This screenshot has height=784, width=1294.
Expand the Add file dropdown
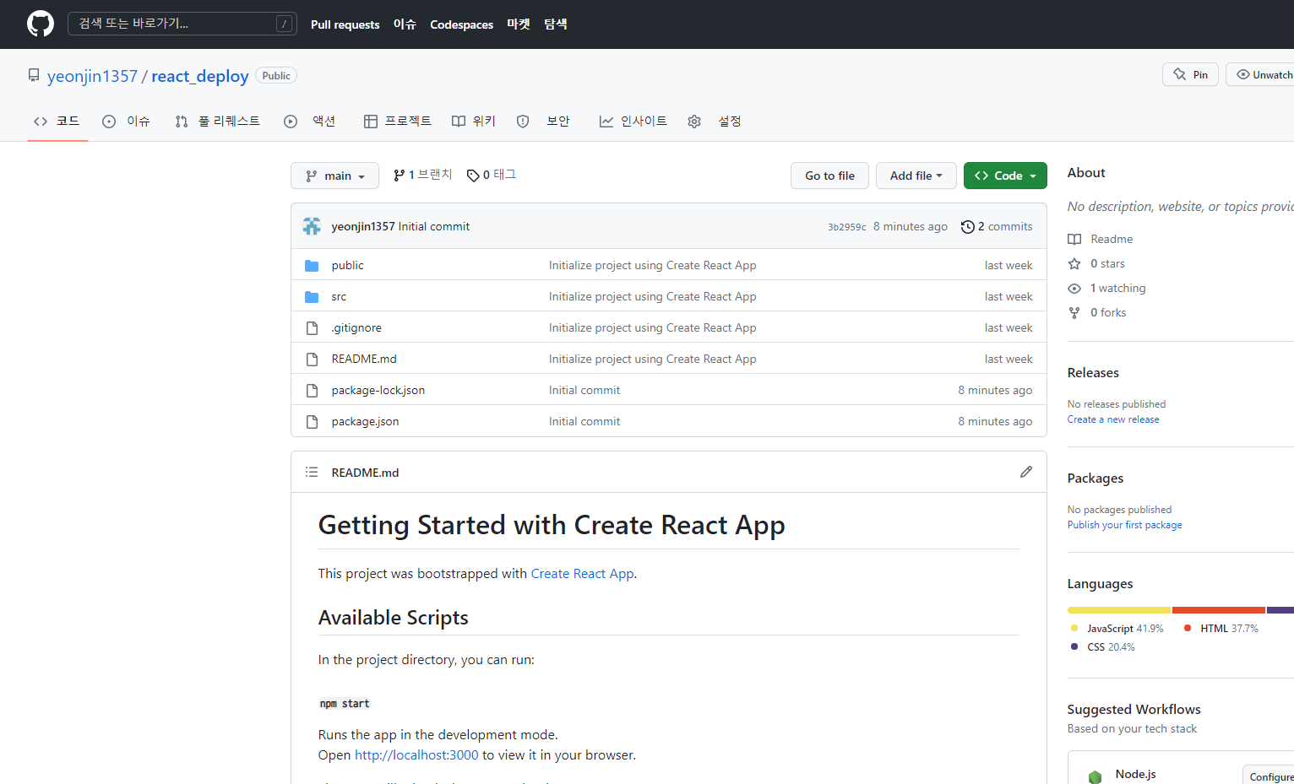coord(916,176)
